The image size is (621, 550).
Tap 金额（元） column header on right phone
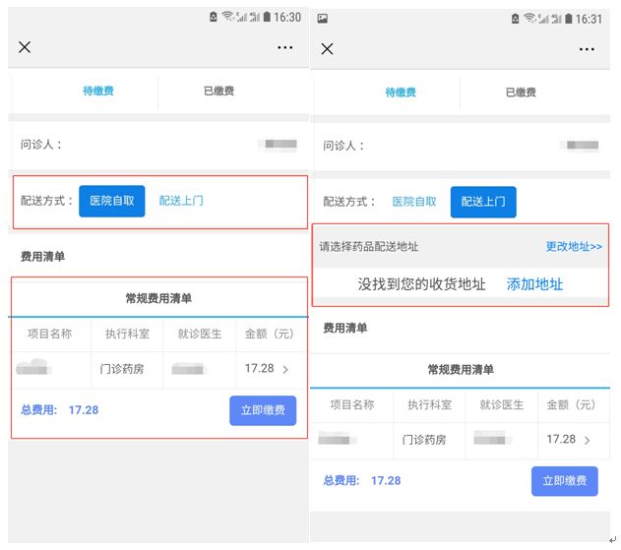coord(571,404)
